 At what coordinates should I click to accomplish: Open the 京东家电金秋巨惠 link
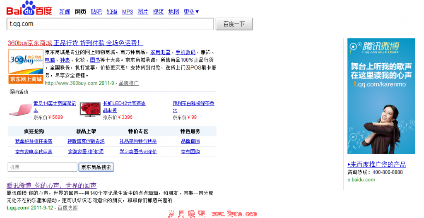pos(34,152)
